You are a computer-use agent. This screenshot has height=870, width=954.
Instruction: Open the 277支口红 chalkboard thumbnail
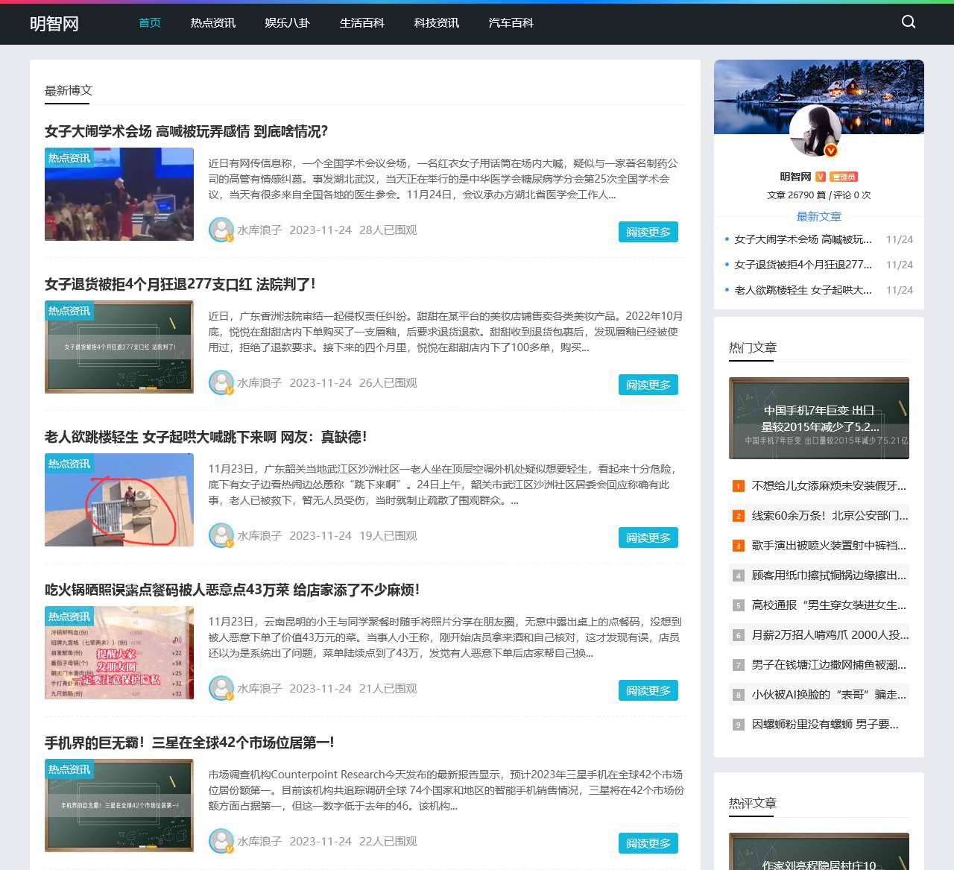(x=119, y=347)
